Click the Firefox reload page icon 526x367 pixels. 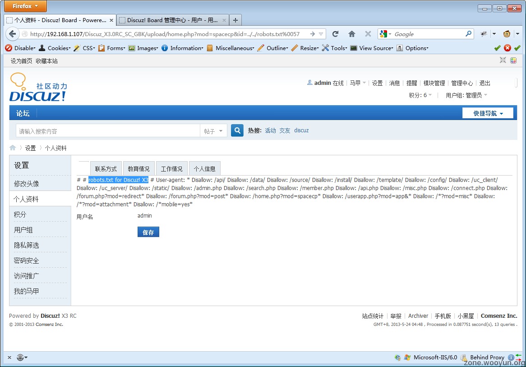pos(335,34)
